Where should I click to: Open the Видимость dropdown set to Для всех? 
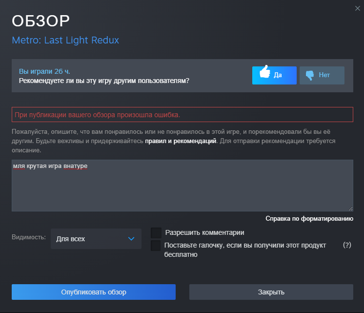96,239
